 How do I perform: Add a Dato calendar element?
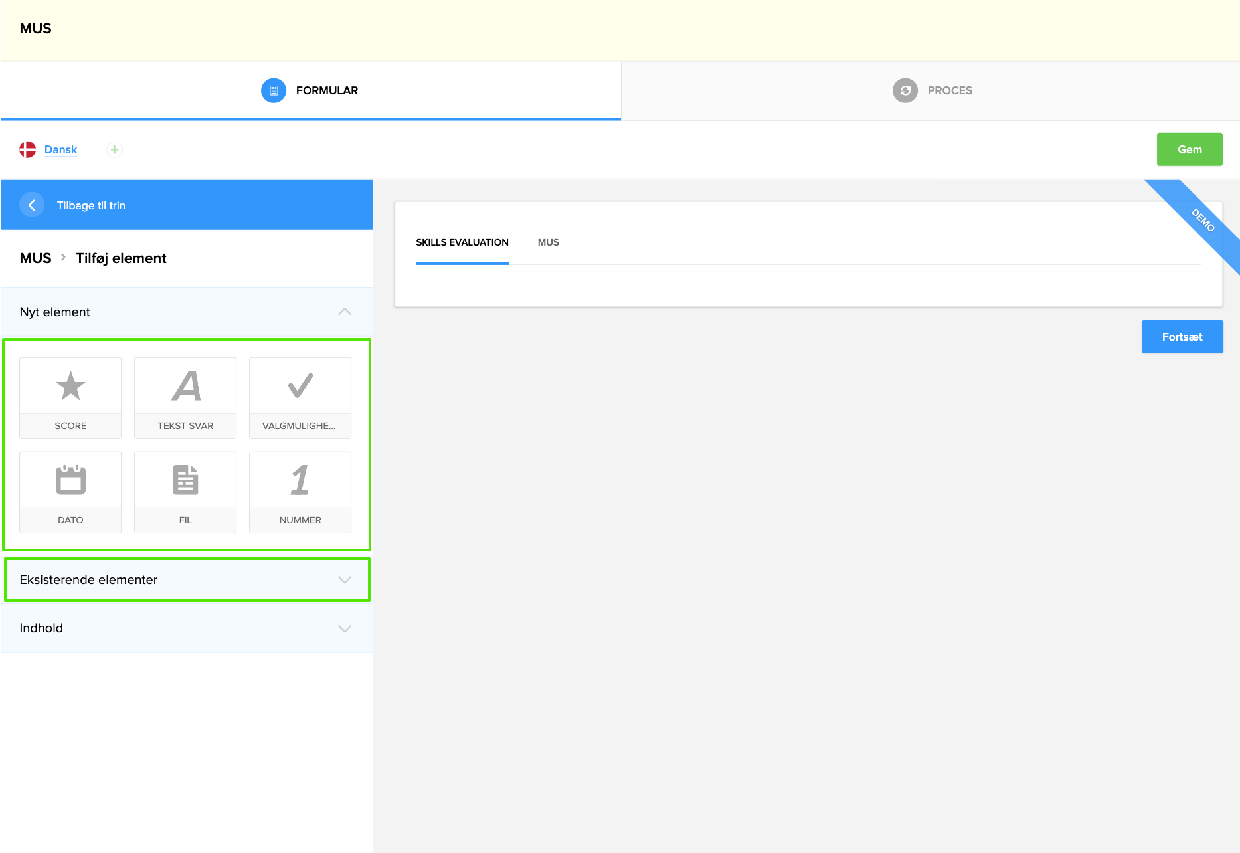70,492
